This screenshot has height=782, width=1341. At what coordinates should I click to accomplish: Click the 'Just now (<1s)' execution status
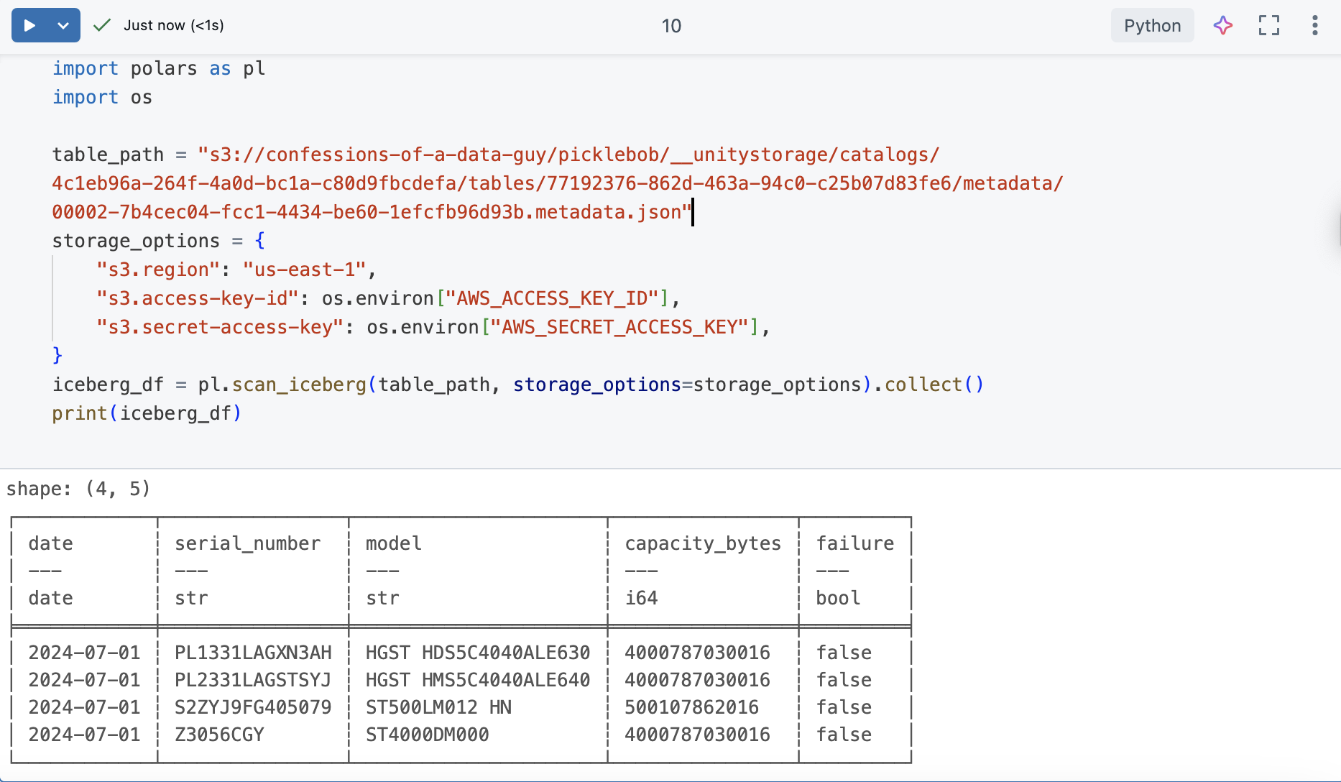[173, 26]
